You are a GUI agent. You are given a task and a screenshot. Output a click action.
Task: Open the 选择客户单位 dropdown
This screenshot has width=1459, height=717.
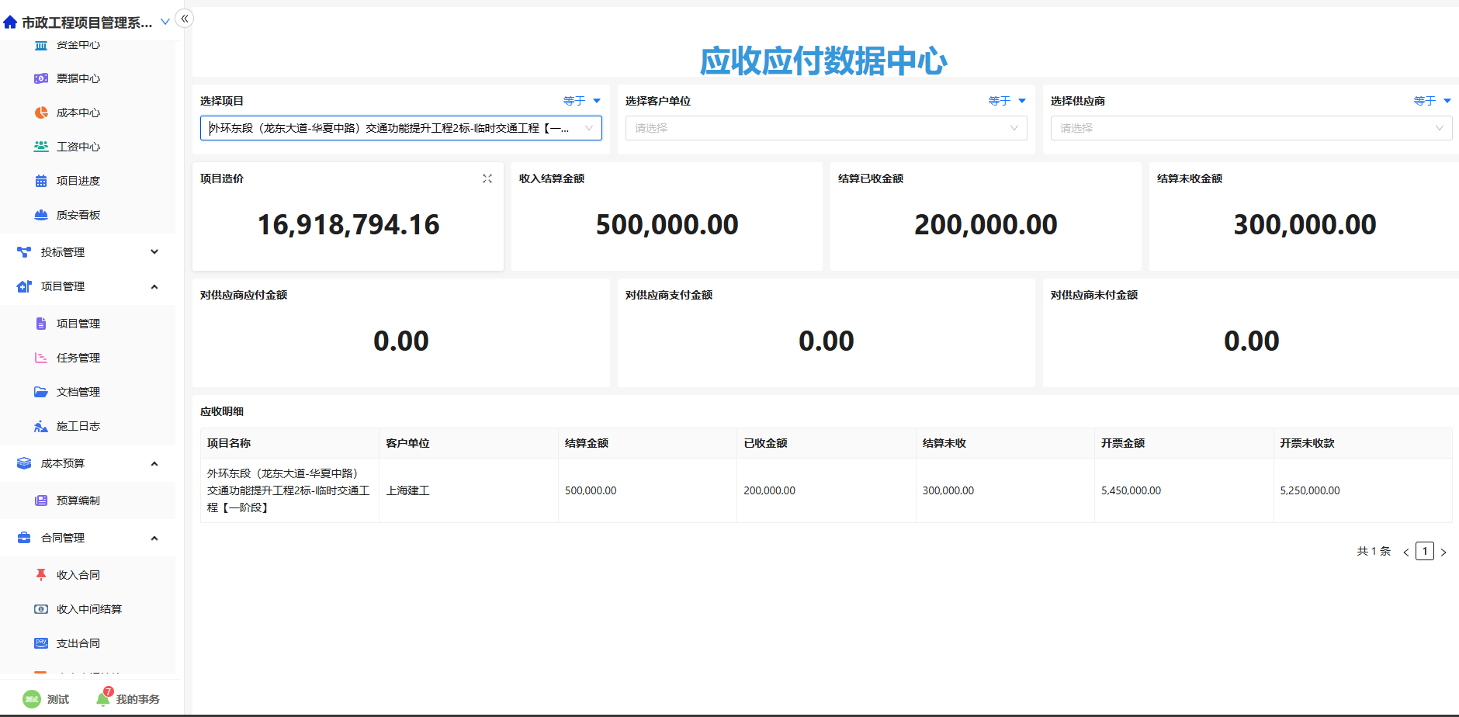pos(826,128)
